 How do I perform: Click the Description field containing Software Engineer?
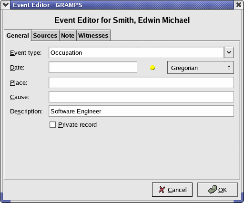pyautogui.click(x=141, y=111)
